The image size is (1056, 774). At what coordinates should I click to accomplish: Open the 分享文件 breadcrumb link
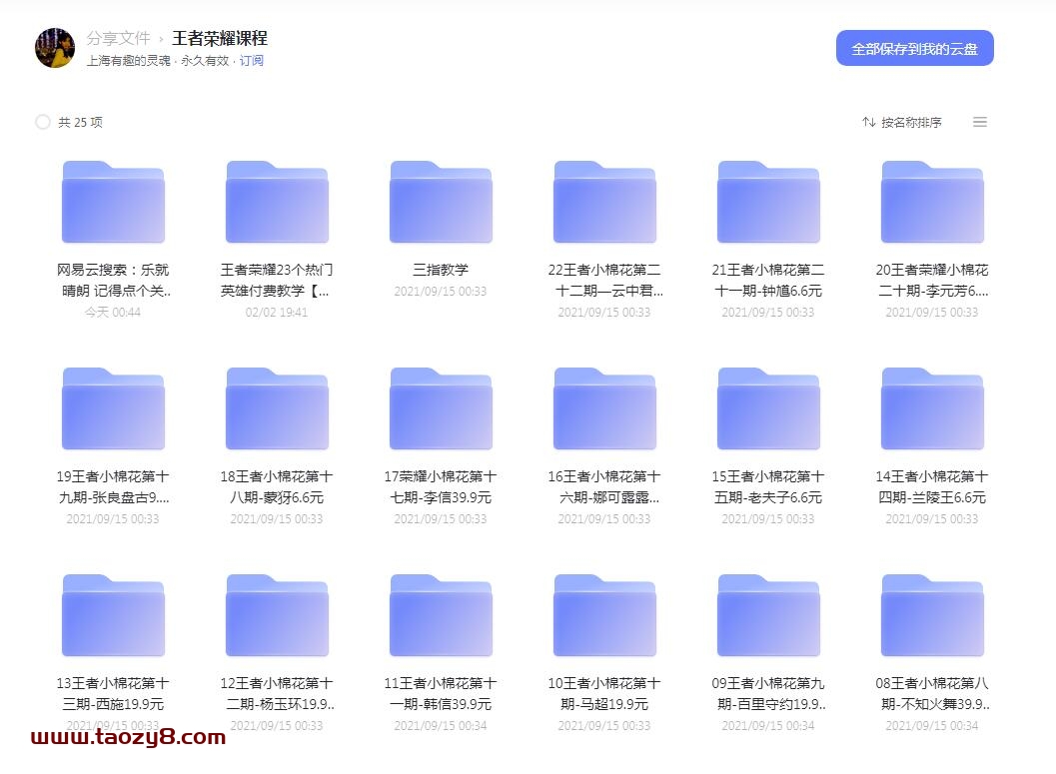pyautogui.click(x=118, y=38)
